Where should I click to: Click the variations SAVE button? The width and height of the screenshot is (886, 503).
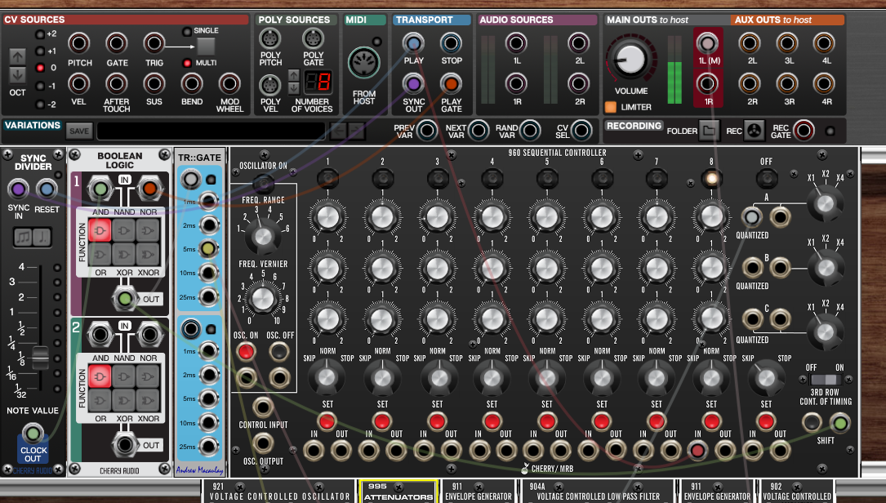[79, 131]
